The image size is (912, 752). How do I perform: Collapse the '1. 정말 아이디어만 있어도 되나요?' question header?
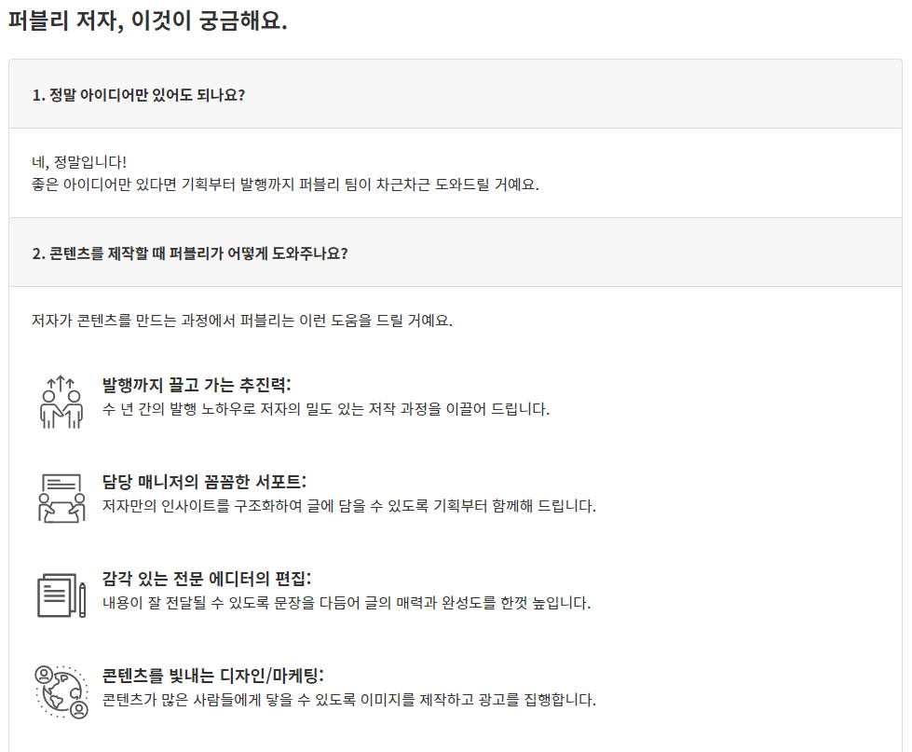pos(456,94)
